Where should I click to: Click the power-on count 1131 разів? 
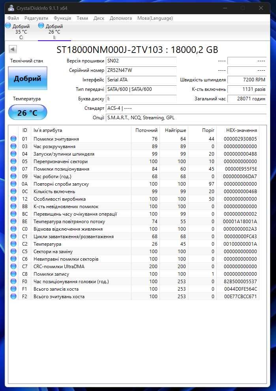[x=247, y=89]
